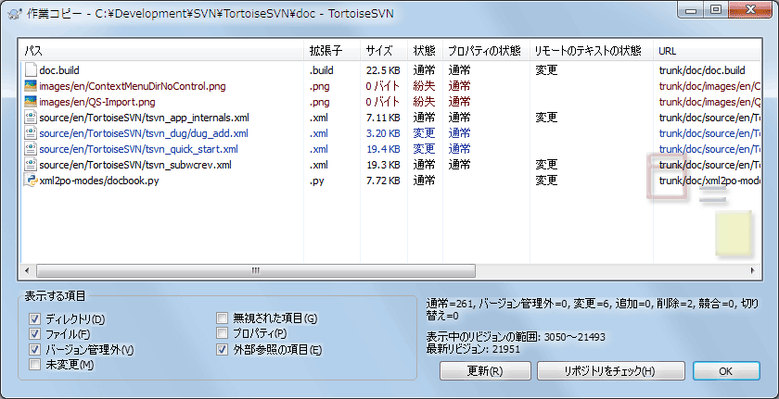Screen dimensions: 779x399
Task: Click the 7.72 KB size cell
Action: pyautogui.click(x=383, y=181)
